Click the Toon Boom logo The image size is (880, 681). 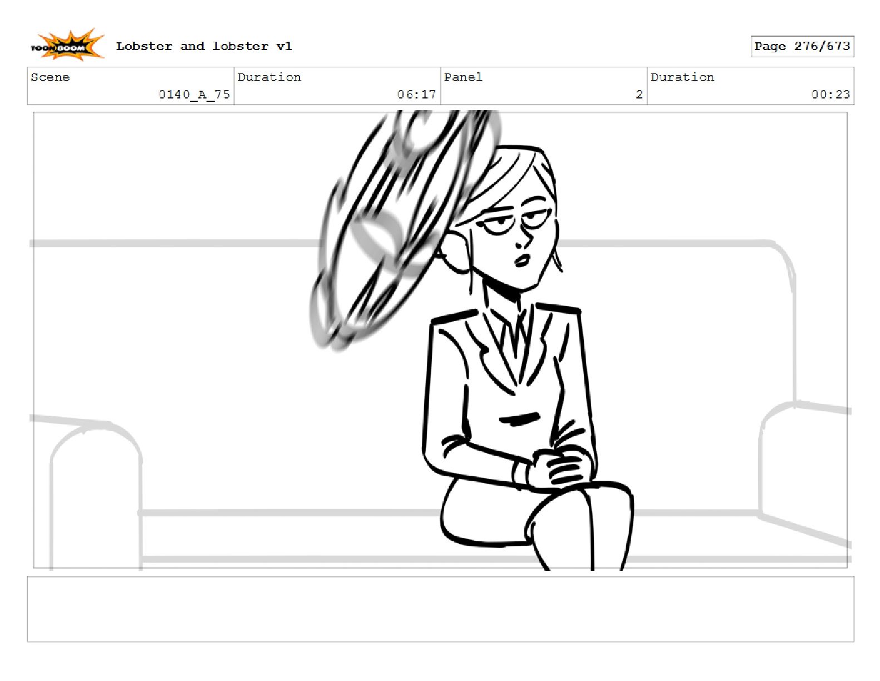click(x=67, y=45)
